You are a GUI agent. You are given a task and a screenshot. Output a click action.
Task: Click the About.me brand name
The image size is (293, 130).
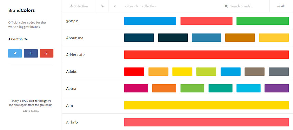(75, 38)
